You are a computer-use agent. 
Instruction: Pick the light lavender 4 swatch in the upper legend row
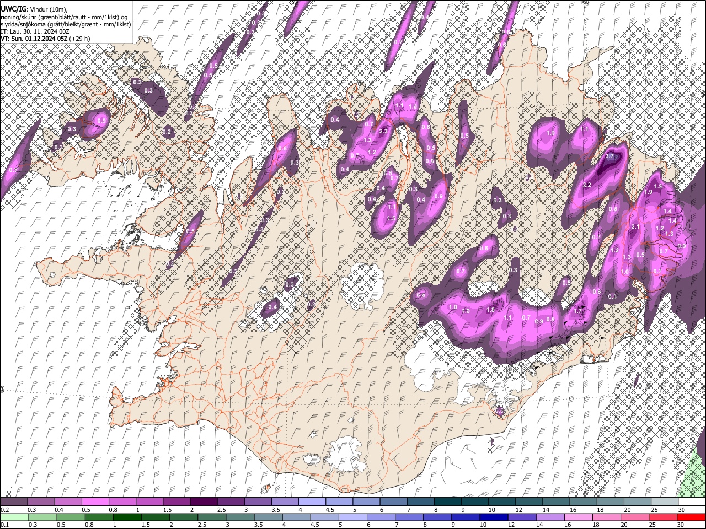[312, 502]
